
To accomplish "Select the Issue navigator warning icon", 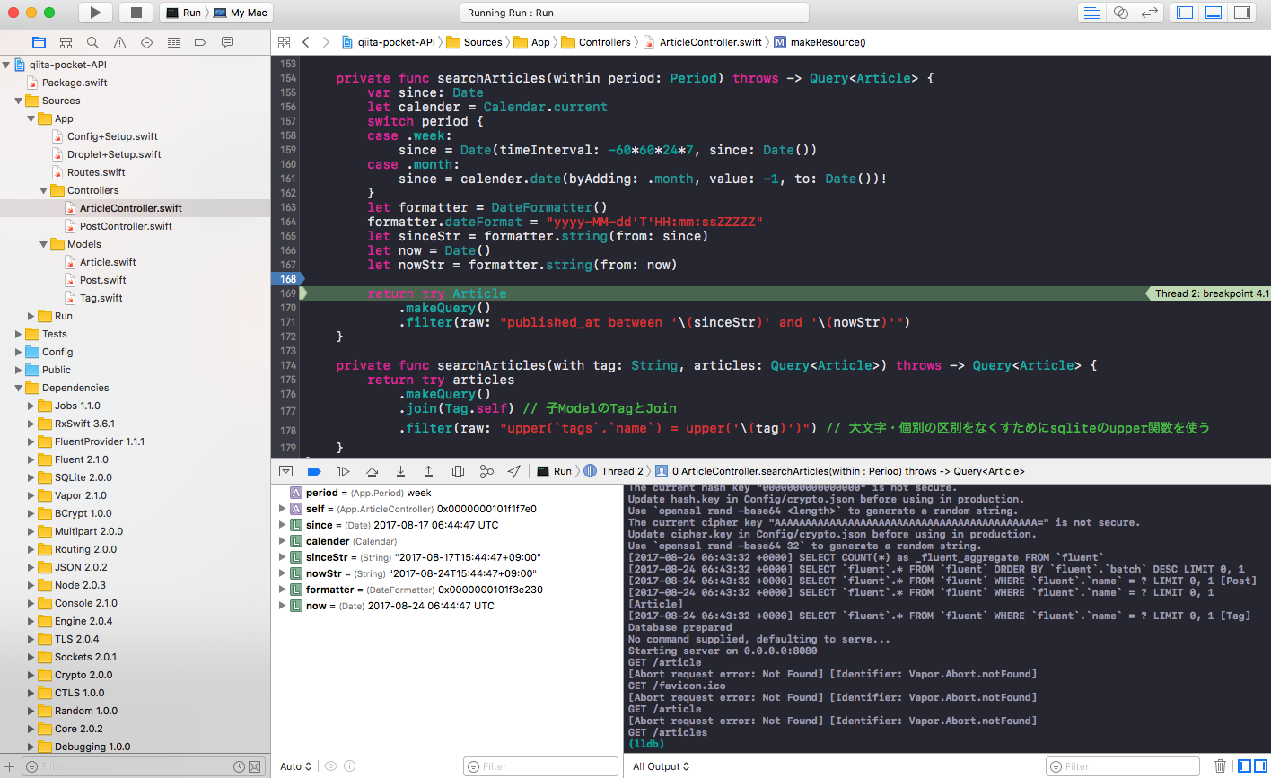I will [x=118, y=41].
